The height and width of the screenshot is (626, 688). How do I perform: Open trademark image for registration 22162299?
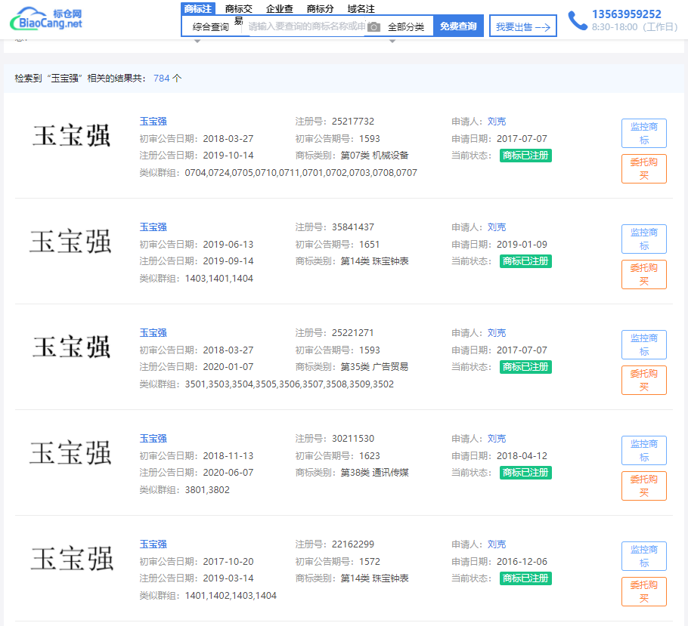click(x=71, y=560)
